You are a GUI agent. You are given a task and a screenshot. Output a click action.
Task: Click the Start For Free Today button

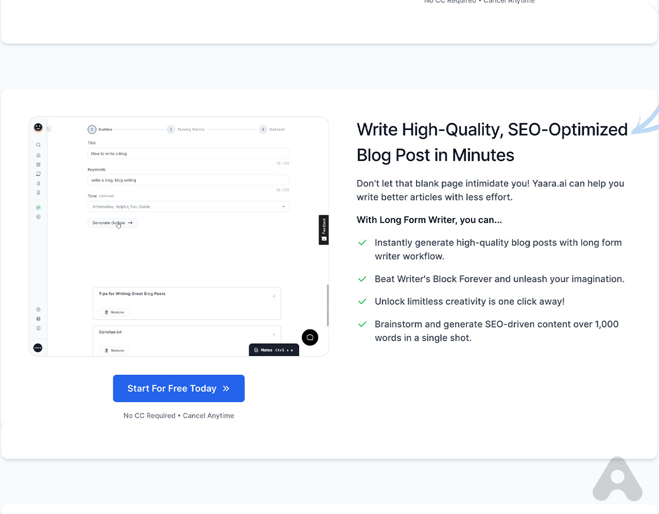coord(179,389)
